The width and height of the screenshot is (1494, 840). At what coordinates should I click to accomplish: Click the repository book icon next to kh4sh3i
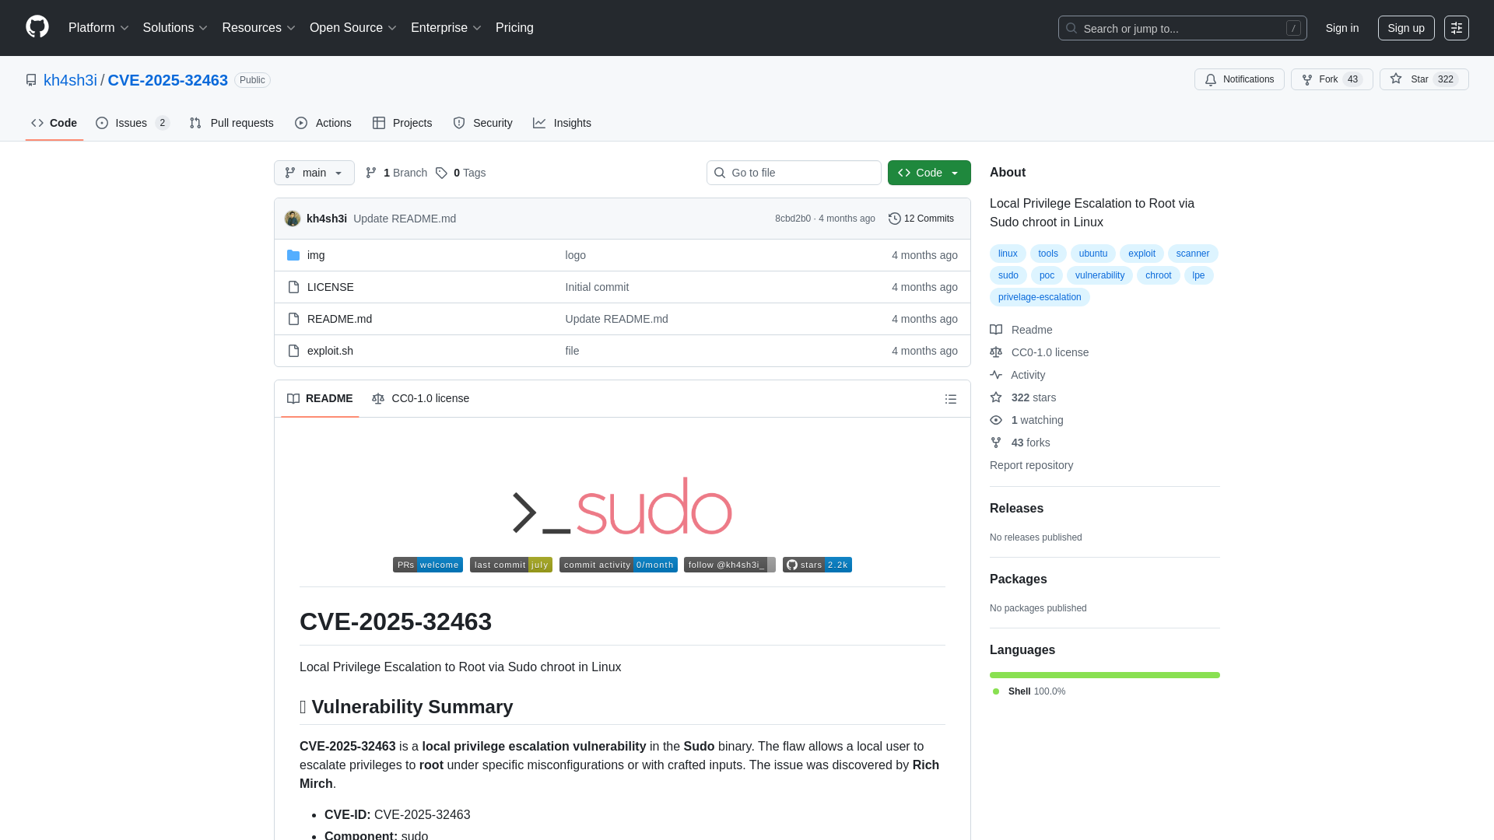pyautogui.click(x=31, y=80)
